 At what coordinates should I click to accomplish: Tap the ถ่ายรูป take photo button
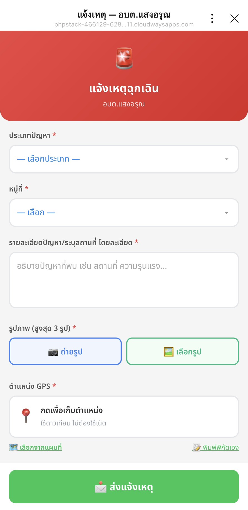[x=65, y=351]
